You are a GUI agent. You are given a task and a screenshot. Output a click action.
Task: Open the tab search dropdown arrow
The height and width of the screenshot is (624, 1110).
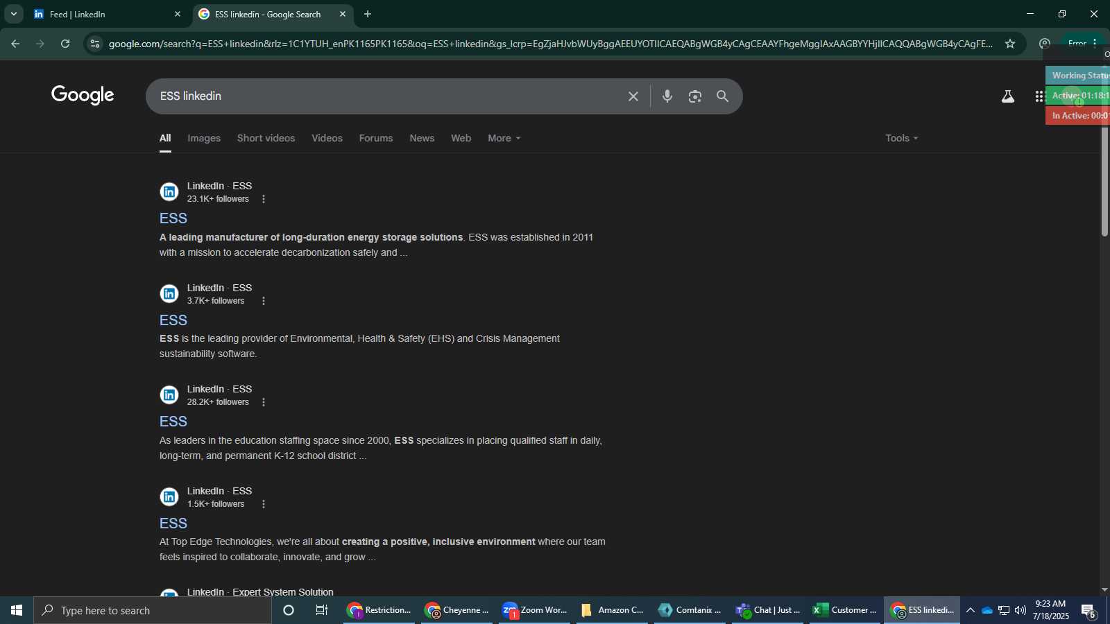pos(13,14)
